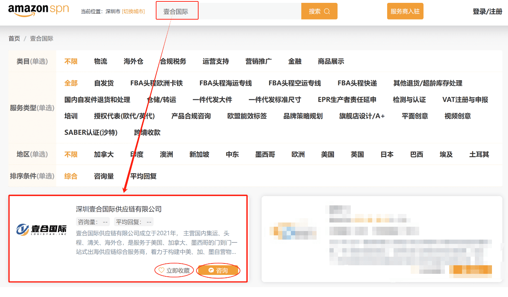Filter by FBA头程快递
The height and width of the screenshot is (297, 508).
357,83
